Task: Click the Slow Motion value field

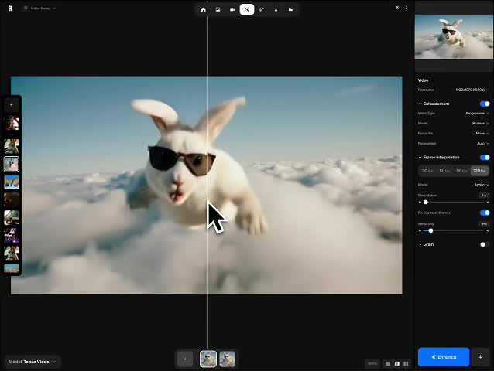Action: (x=484, y=196)
